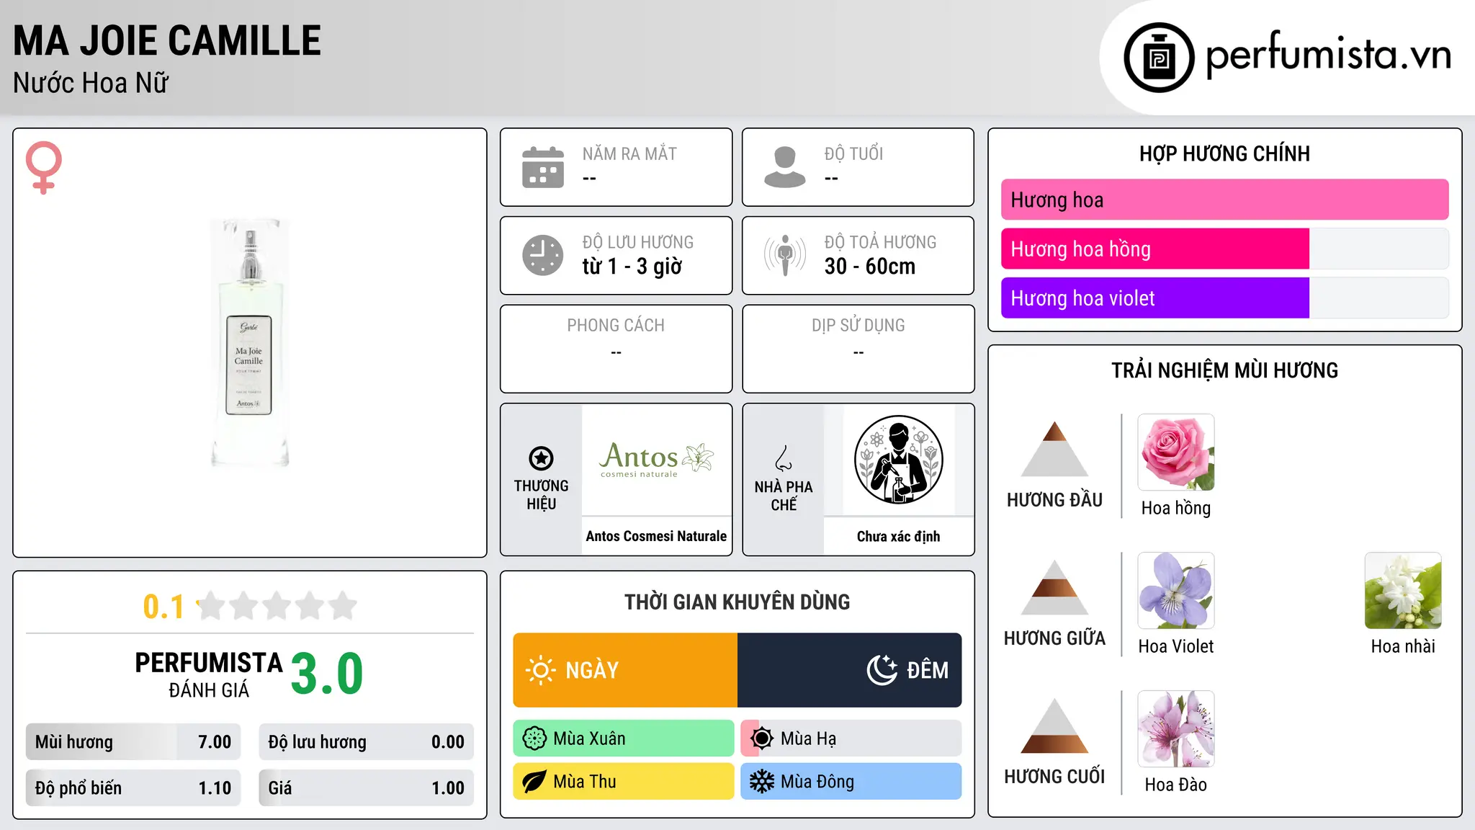The height and width of the screenshot is (830, 1475).
Task: Click the Hương hoa accord bar
Action: 1224,200
